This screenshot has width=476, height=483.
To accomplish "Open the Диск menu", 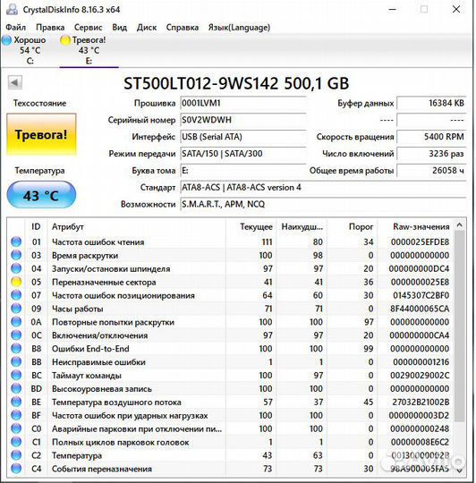I will pyautogui.click(x=147, y=28).
